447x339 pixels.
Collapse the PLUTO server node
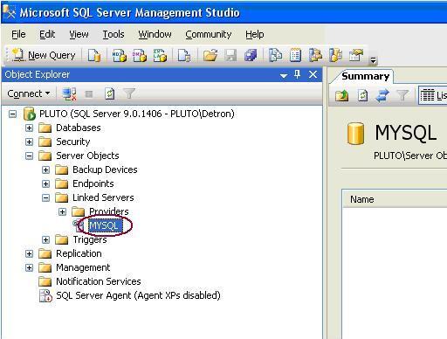point(12,114)
